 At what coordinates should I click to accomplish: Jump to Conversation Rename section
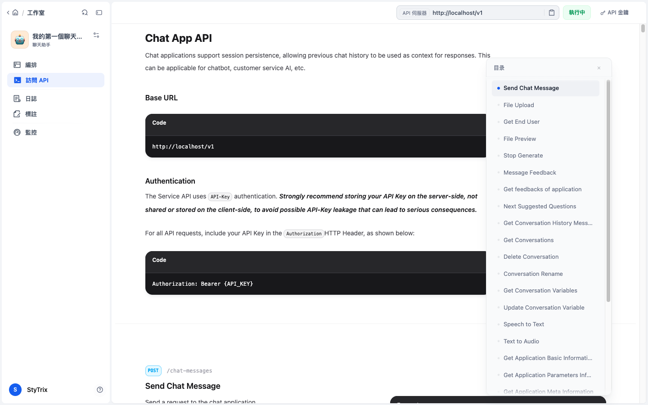tap(545, 274)
